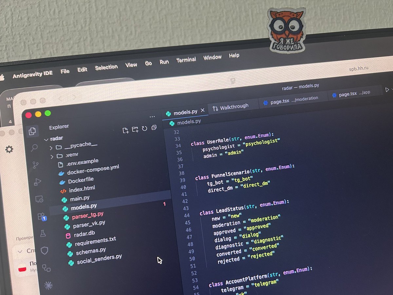Close the models.py editor tab
Viewport: 393px width, 295px height.
[202, 110]
